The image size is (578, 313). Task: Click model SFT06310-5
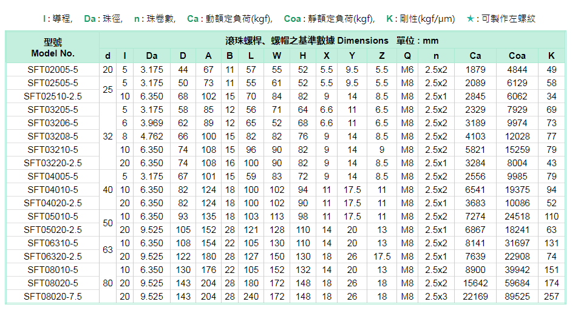pos(53,243)
